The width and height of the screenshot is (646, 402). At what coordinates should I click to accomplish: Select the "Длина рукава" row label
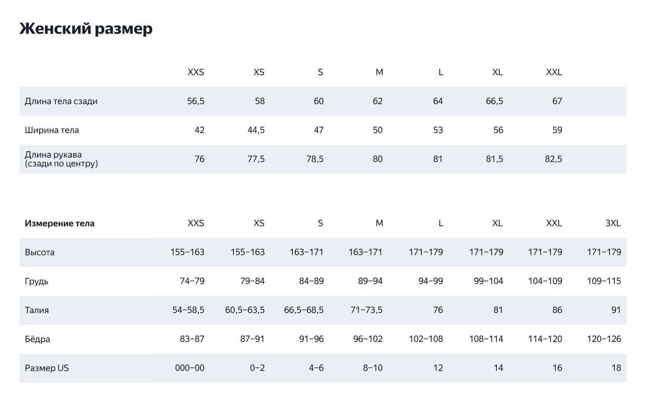(x=61, y=159)
